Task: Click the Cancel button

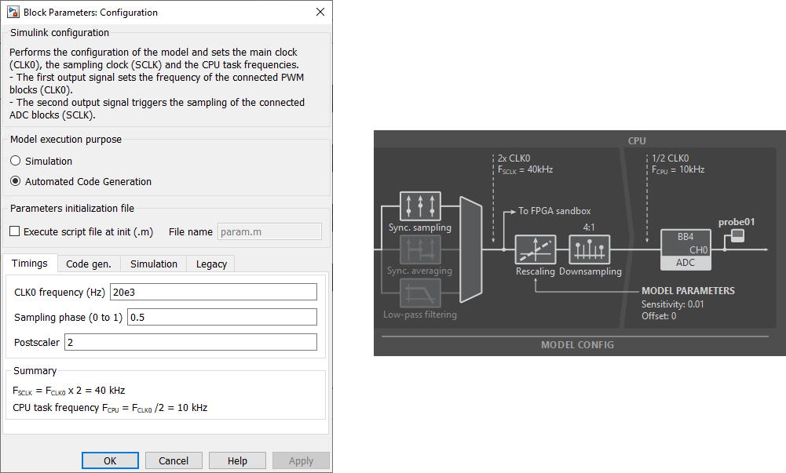Action: click(174, 460)
